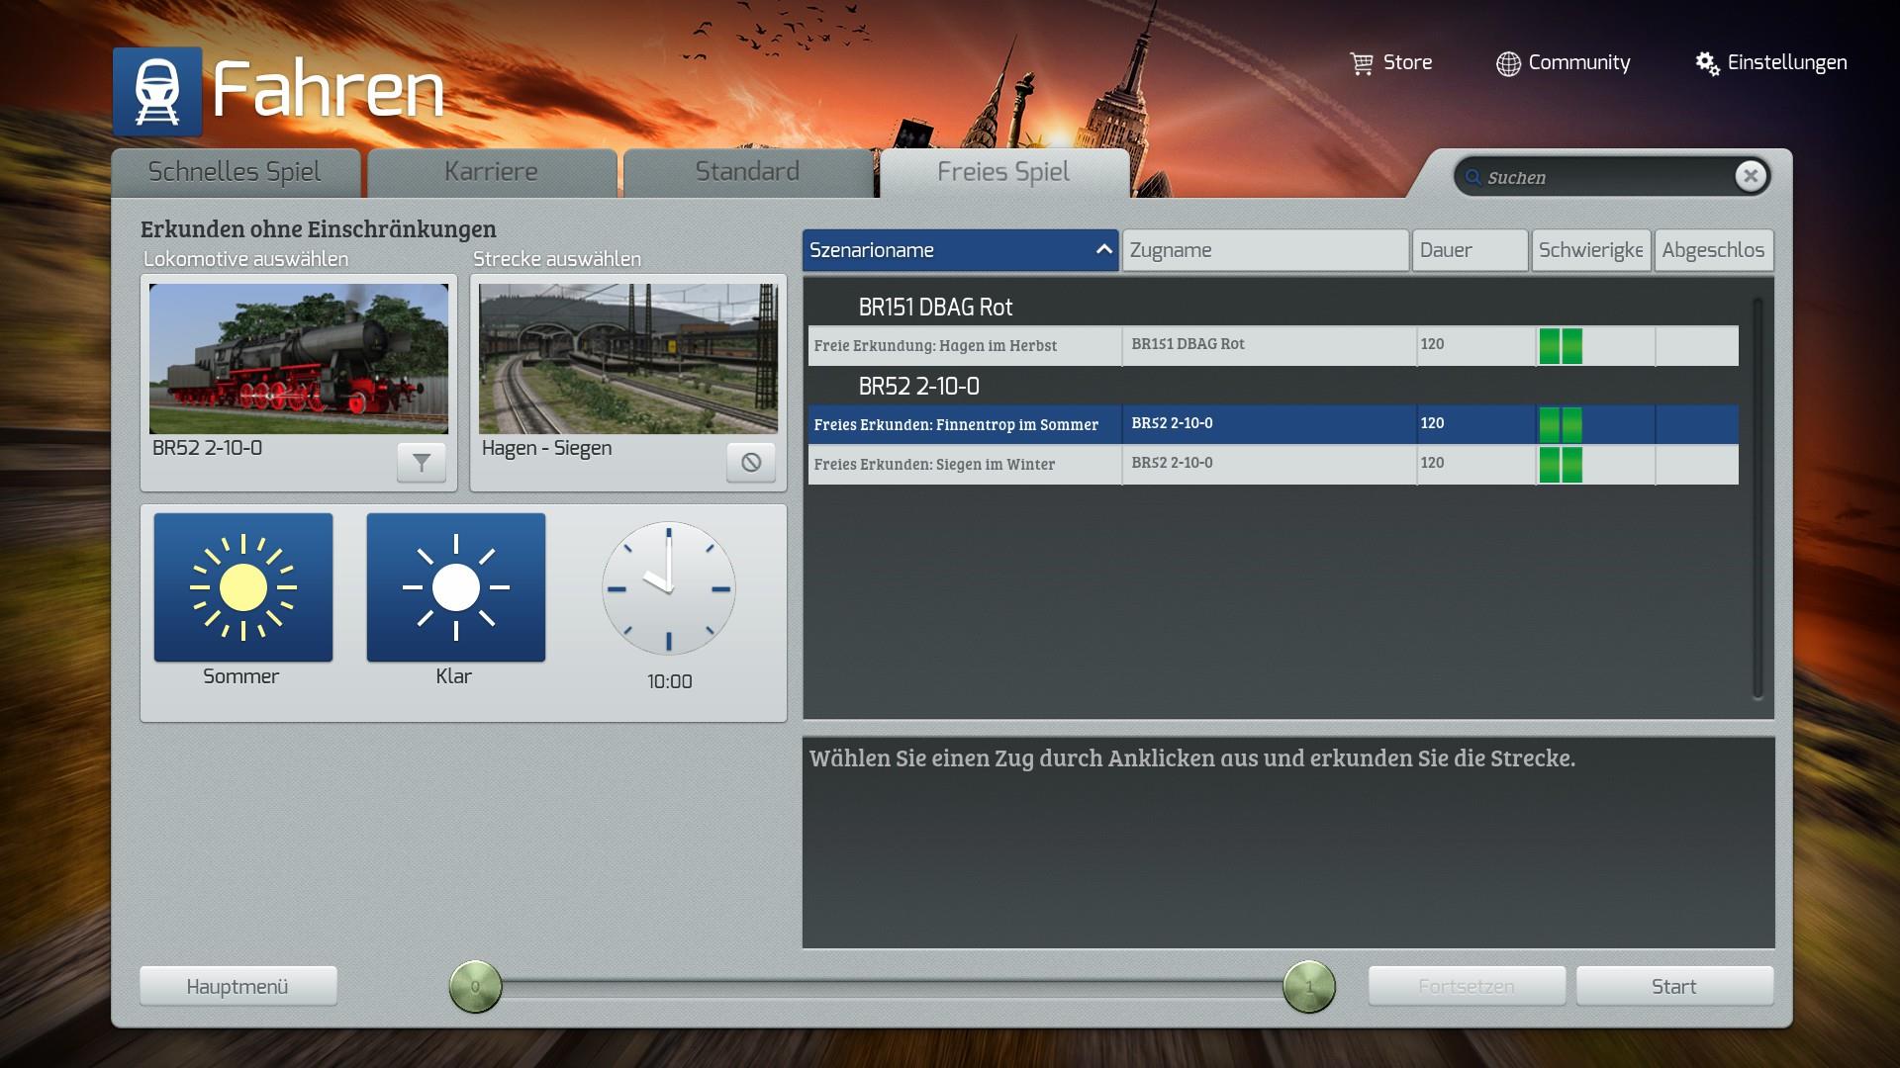Clear the search box with X
1900x1068 pixels.
pyautogui.click(x=1750, y=176)
